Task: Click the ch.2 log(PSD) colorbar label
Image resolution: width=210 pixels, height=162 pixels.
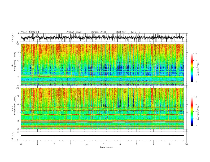Action: [199, 113]
